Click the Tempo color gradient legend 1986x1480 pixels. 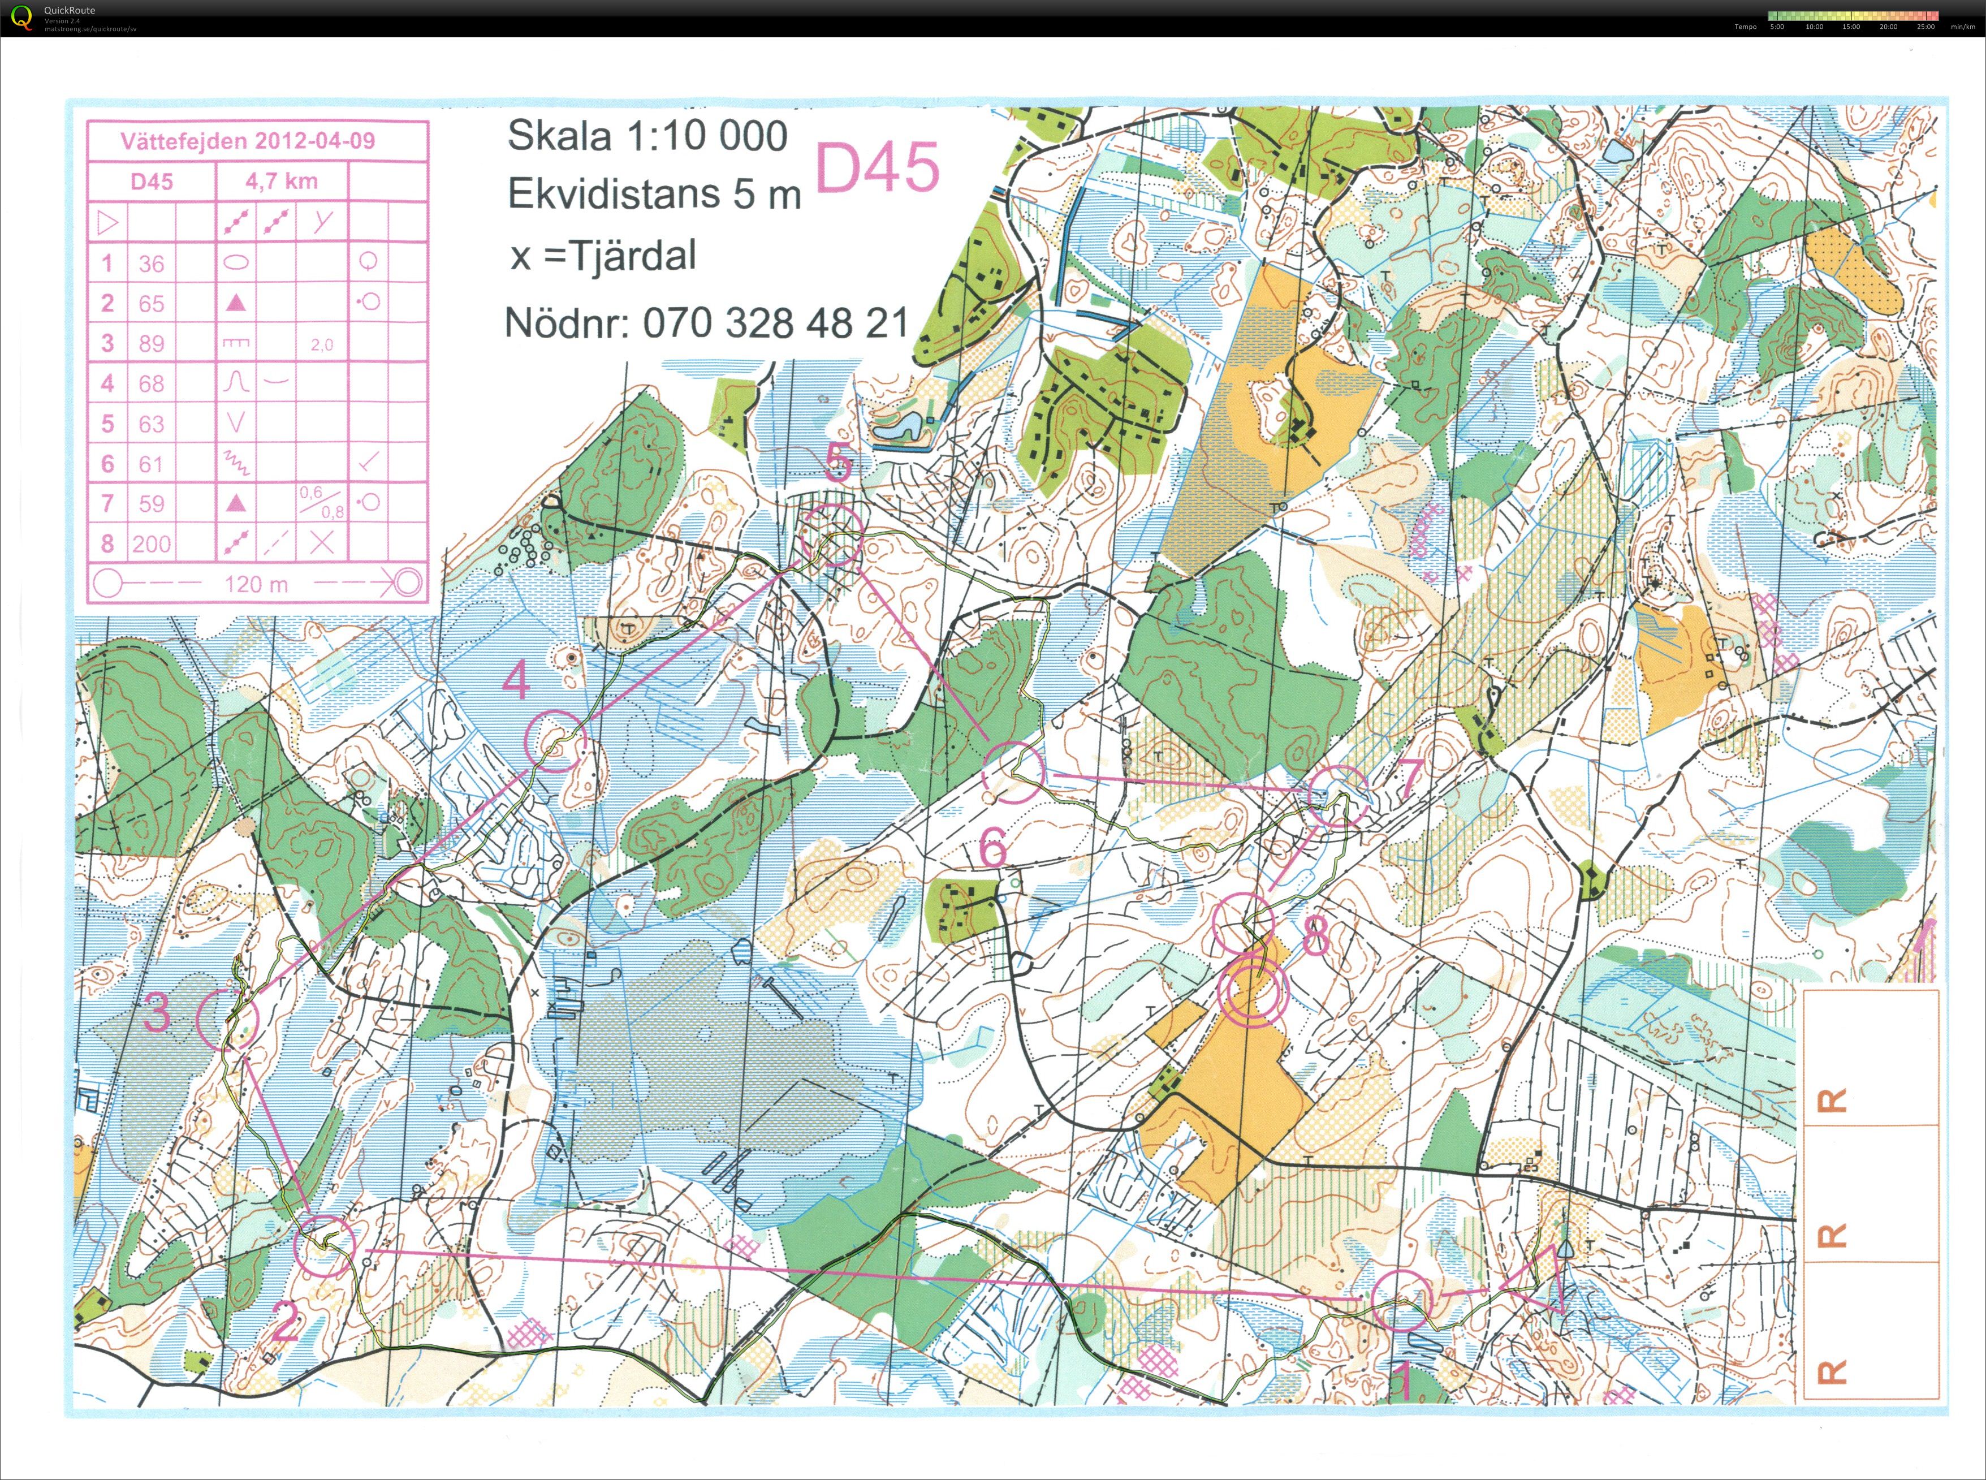click(x=1853, y=16)
